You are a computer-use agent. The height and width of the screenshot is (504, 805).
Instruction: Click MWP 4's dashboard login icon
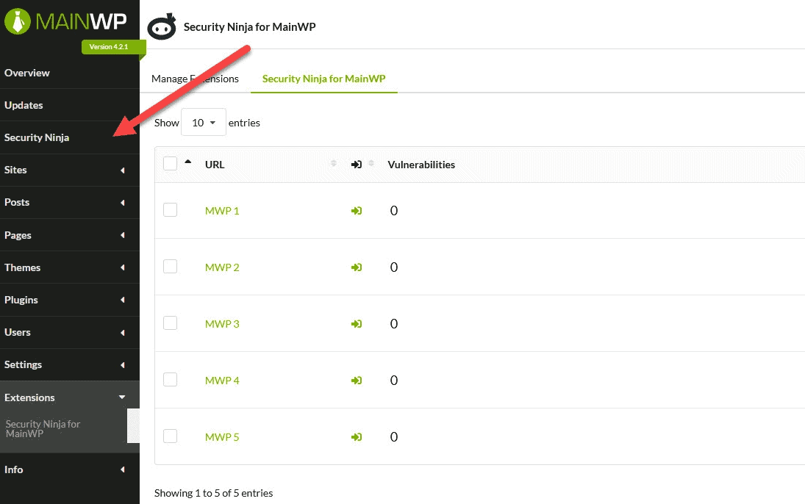tap(357, 380)
